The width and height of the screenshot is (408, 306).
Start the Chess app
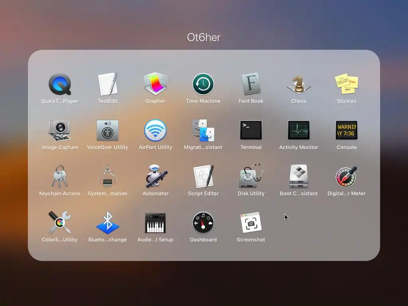click(299, 84)
